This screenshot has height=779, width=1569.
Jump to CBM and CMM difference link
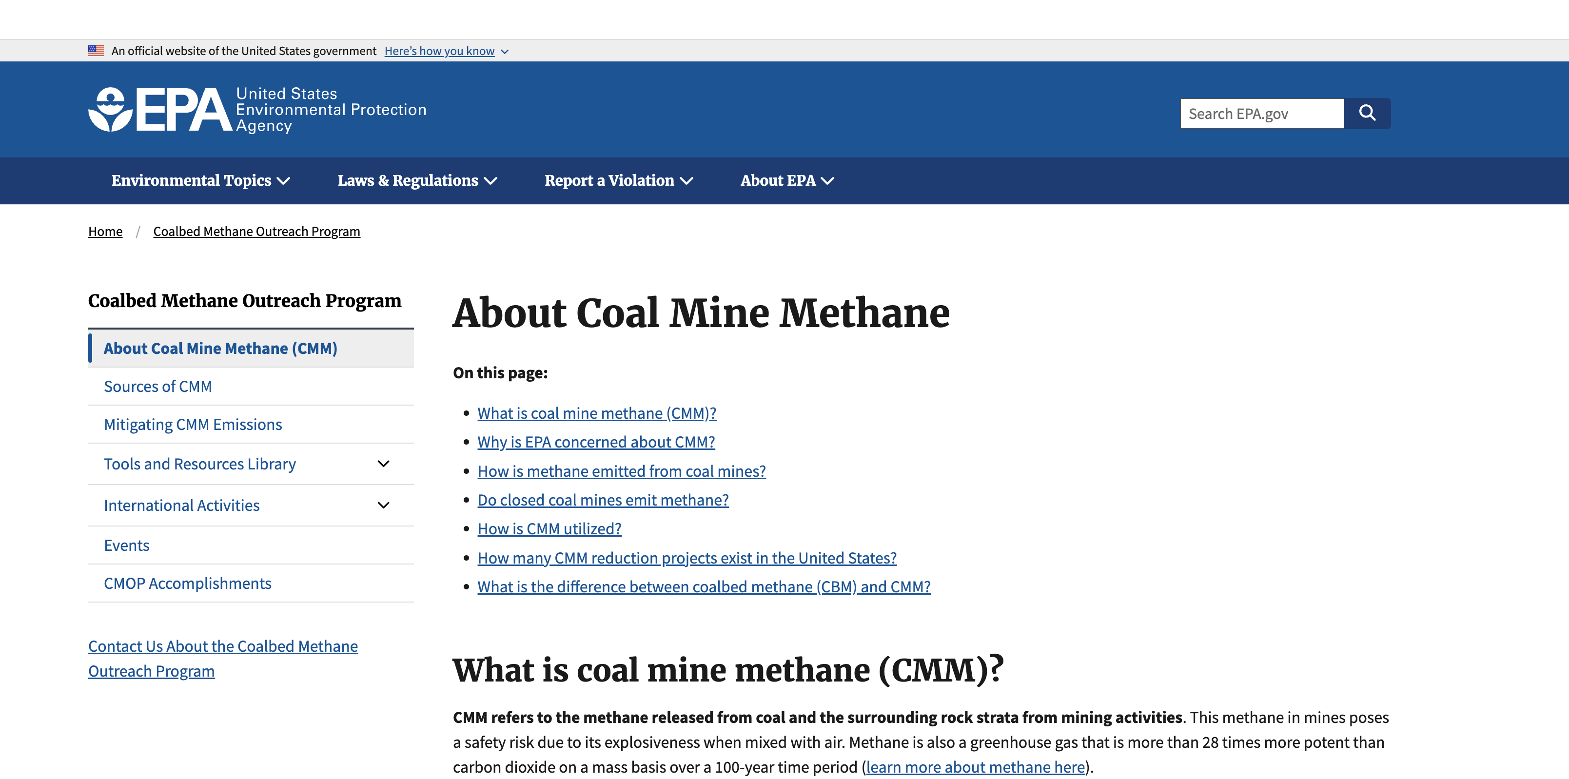tap(704, 586)
